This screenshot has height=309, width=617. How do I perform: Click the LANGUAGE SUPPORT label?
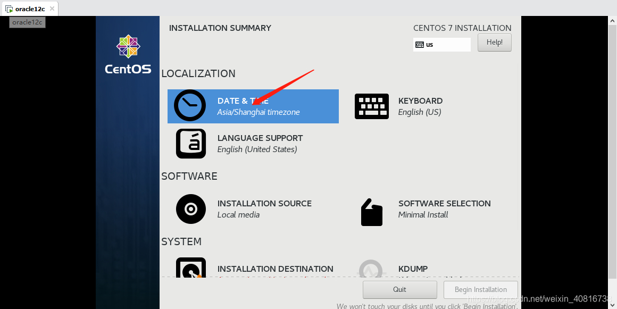tap(260, 138)
